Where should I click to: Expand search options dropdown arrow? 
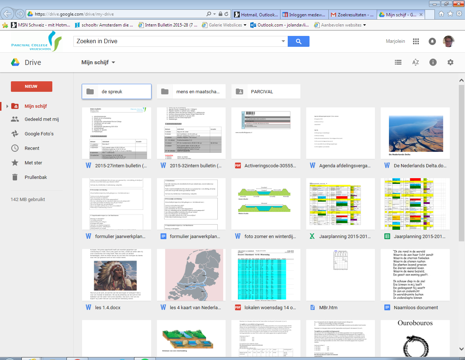coord(283,41)
